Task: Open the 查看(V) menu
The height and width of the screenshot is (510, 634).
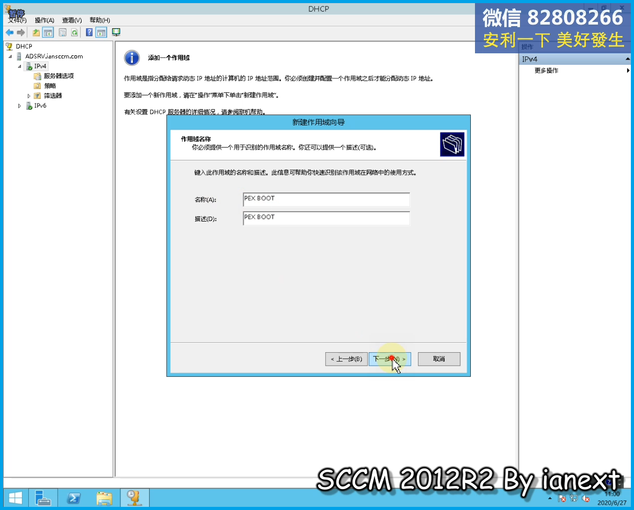Action: [x=72, y=20]
